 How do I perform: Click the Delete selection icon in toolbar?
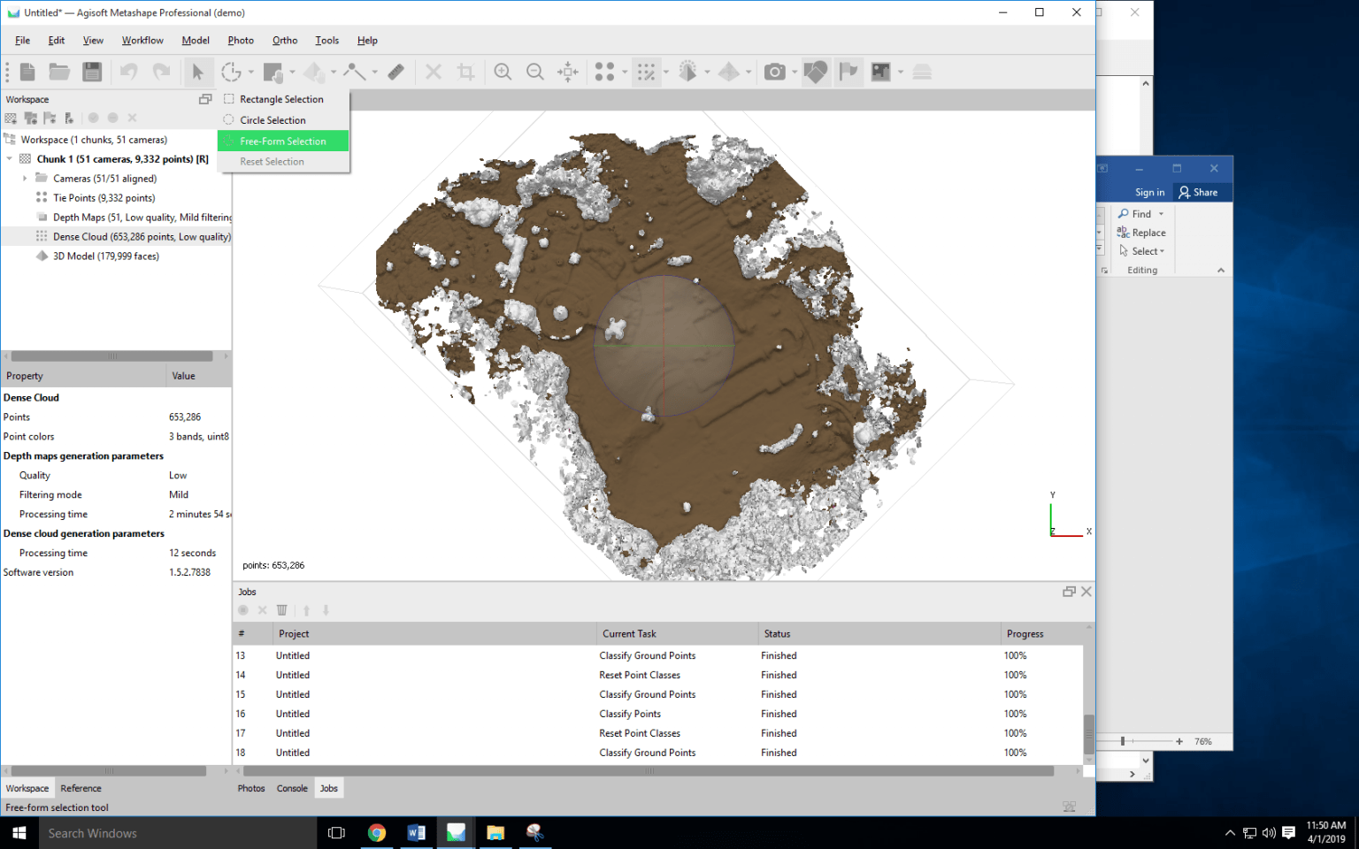[434, 72]
